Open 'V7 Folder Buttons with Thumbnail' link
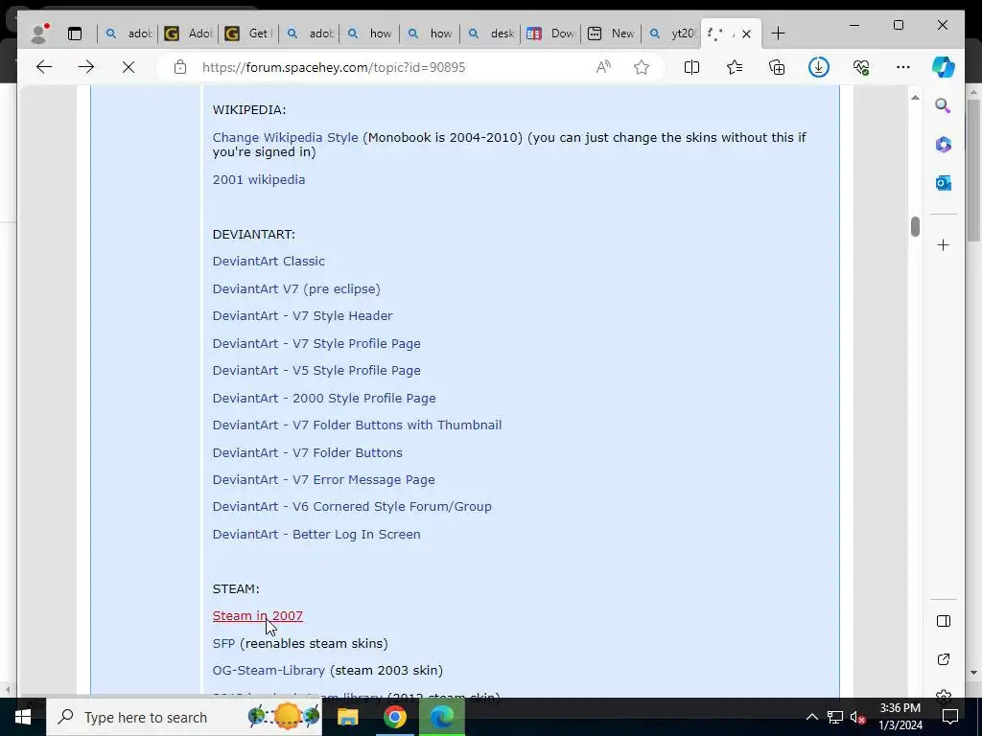Viewport: 982px width, 736px height. pos(357,425)
